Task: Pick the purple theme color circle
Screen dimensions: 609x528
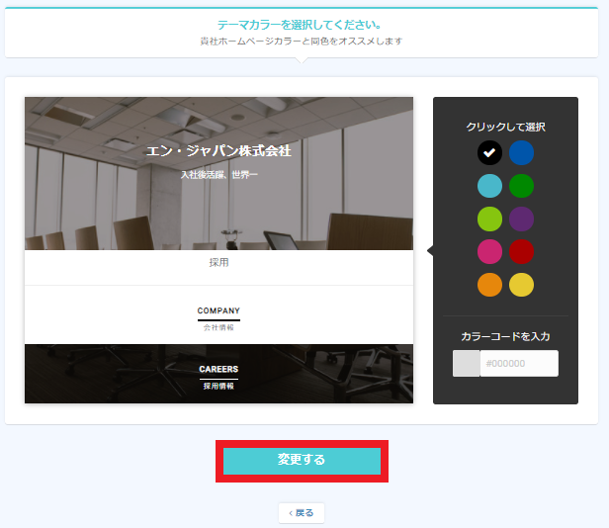Action: pyautogui.click(x=521, y=219)
